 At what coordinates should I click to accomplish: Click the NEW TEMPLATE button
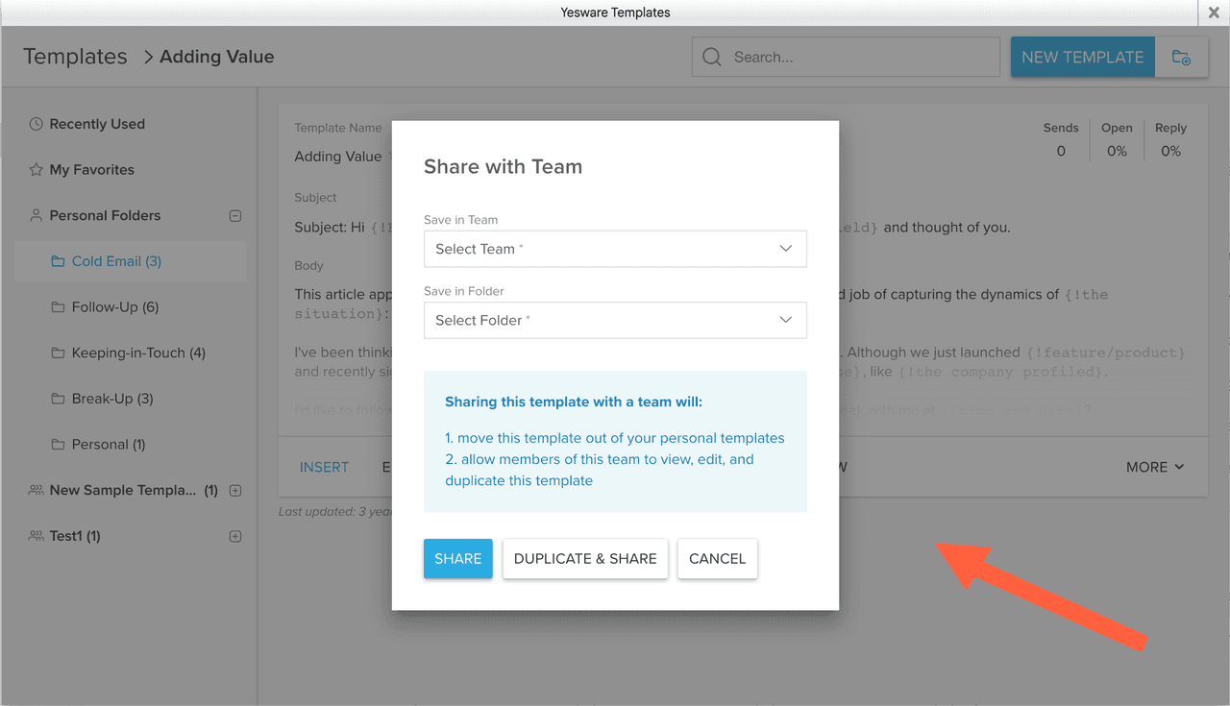(x=1083, y=58)
